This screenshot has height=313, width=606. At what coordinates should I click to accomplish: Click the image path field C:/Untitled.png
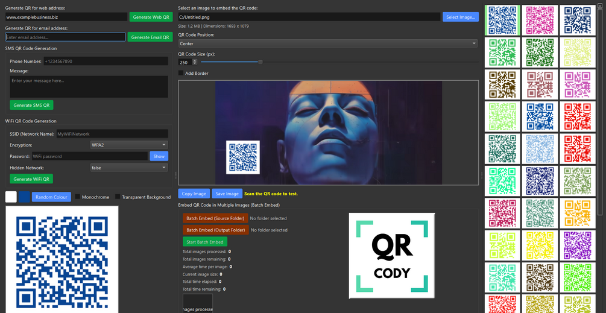click(x=309, y=17)
